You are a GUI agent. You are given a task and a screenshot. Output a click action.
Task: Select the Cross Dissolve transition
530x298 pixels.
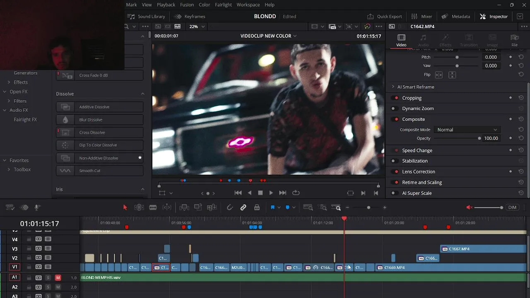pyautogui.click(x=100, y=132)
